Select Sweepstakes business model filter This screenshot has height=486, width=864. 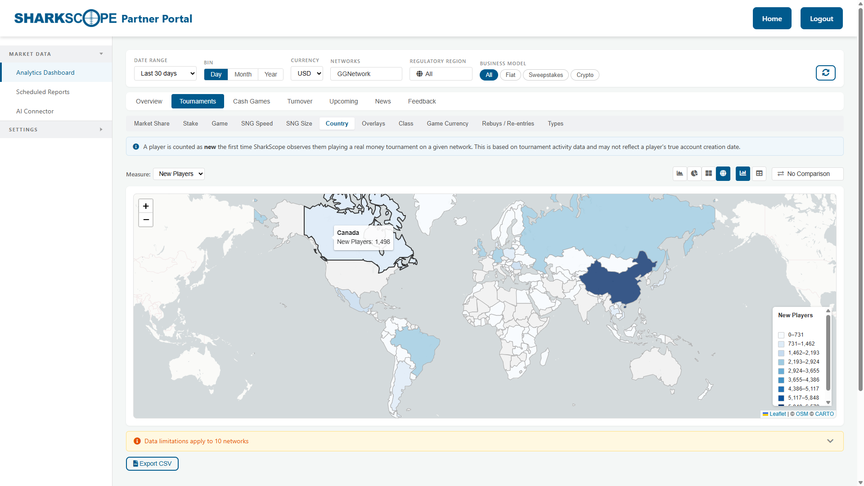[546, 75]
